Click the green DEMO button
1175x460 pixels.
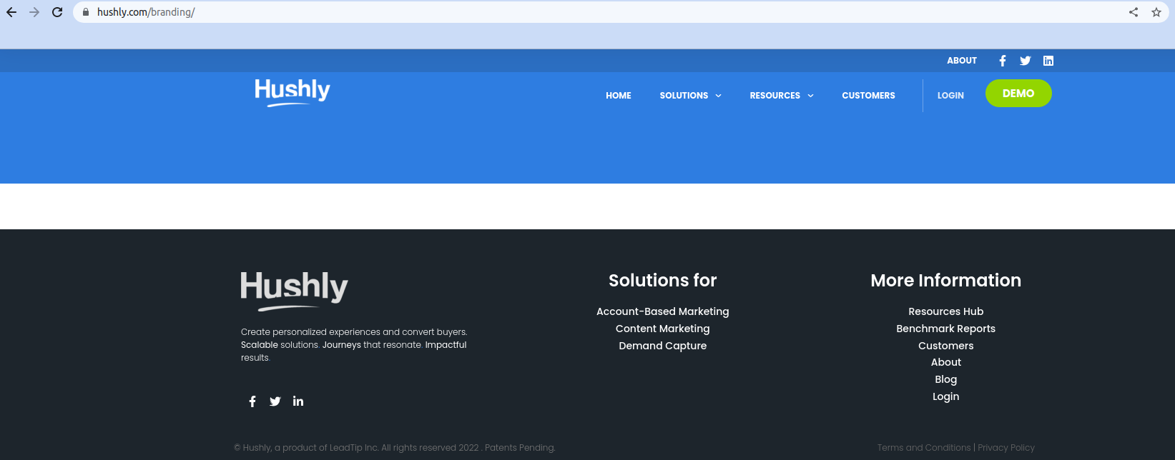1018,94
